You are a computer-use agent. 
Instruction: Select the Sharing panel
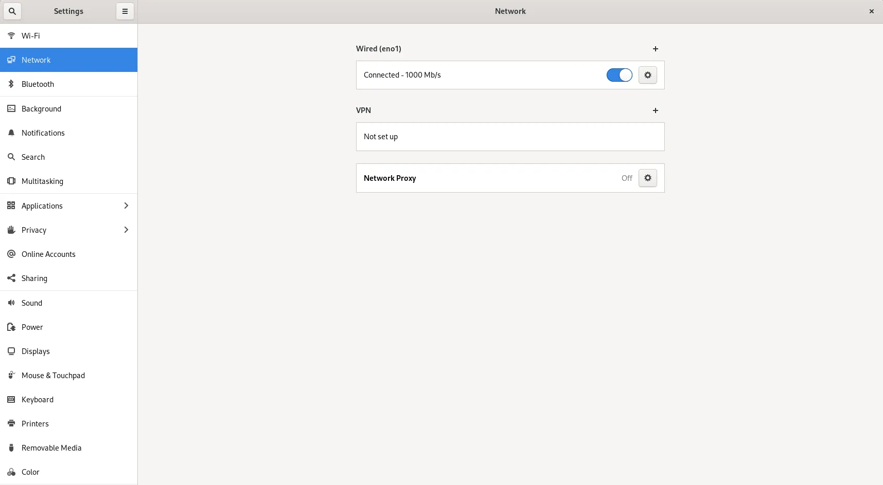(x=69, y=278)
